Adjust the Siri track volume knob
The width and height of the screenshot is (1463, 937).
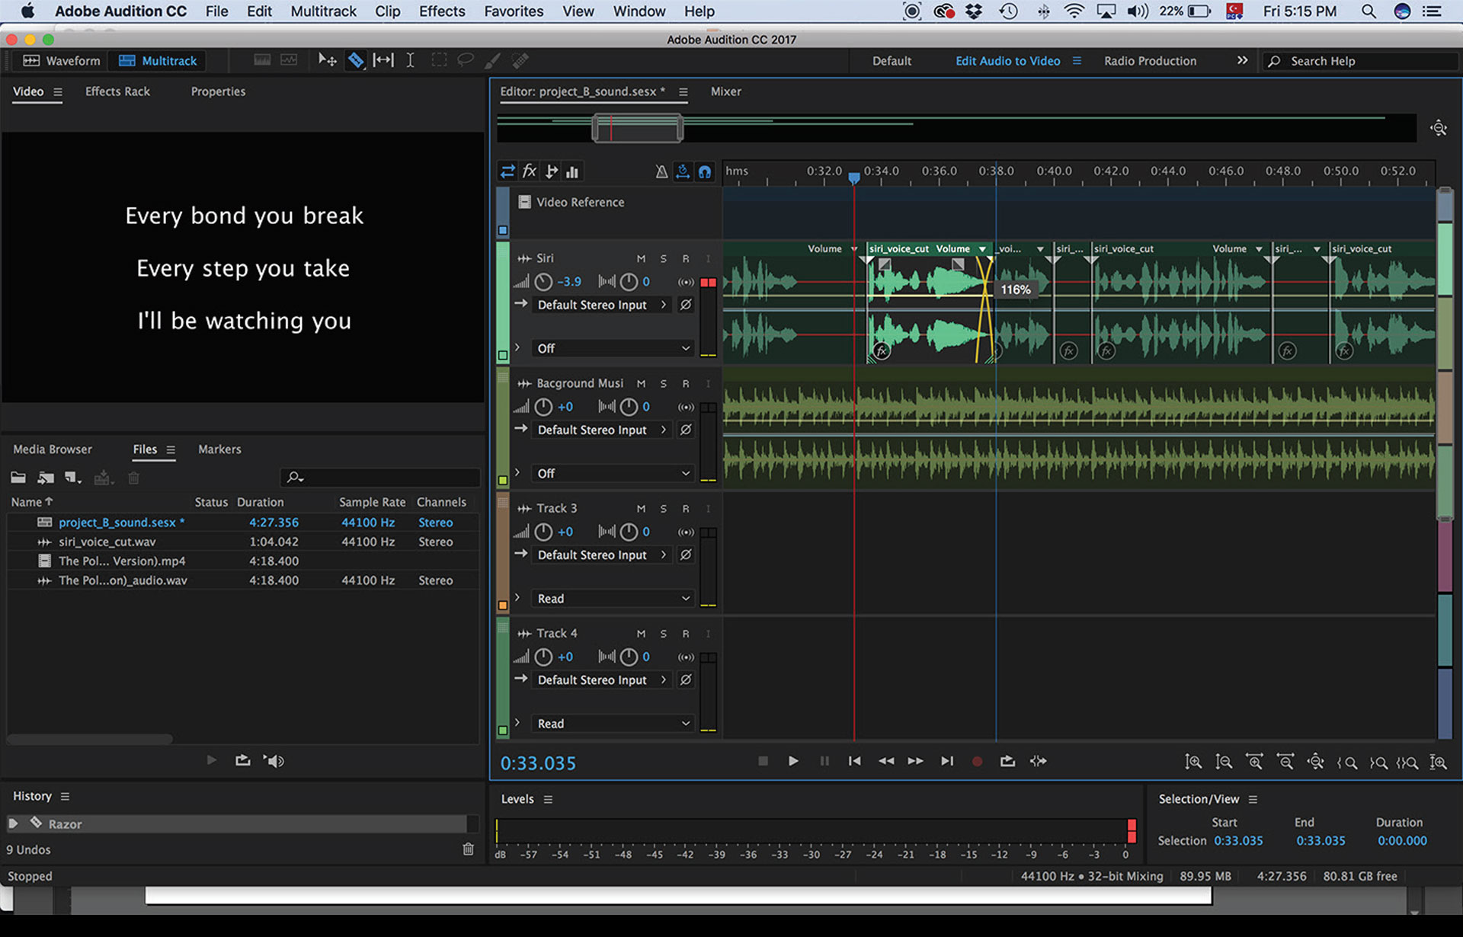tap(543, 282)
